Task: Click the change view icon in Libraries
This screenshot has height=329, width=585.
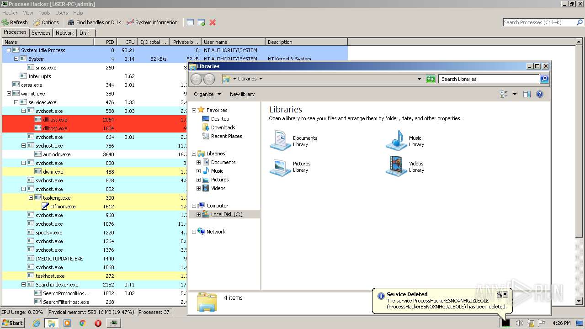Action: pos(504,94)
